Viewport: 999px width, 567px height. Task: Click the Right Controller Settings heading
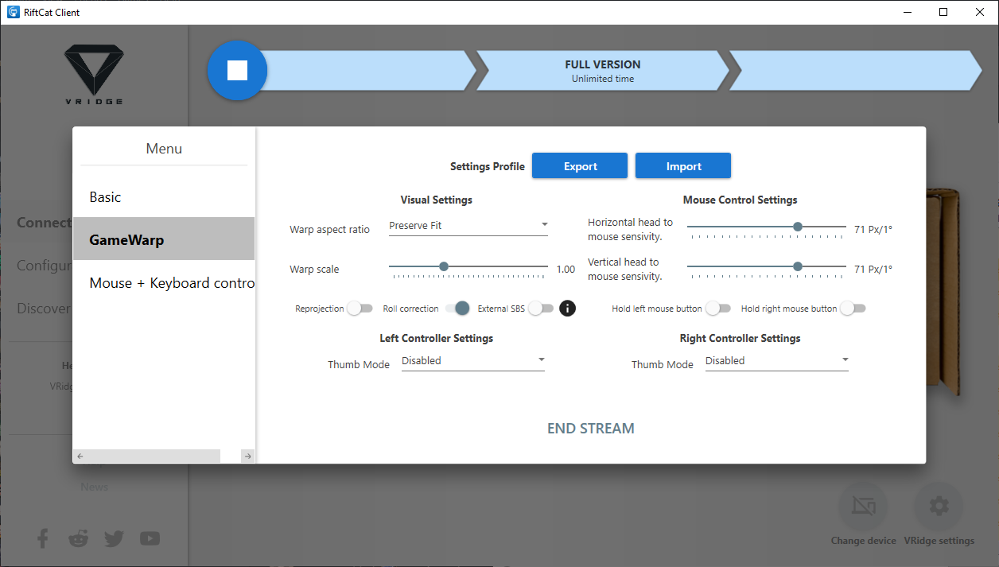coord(741,338)
